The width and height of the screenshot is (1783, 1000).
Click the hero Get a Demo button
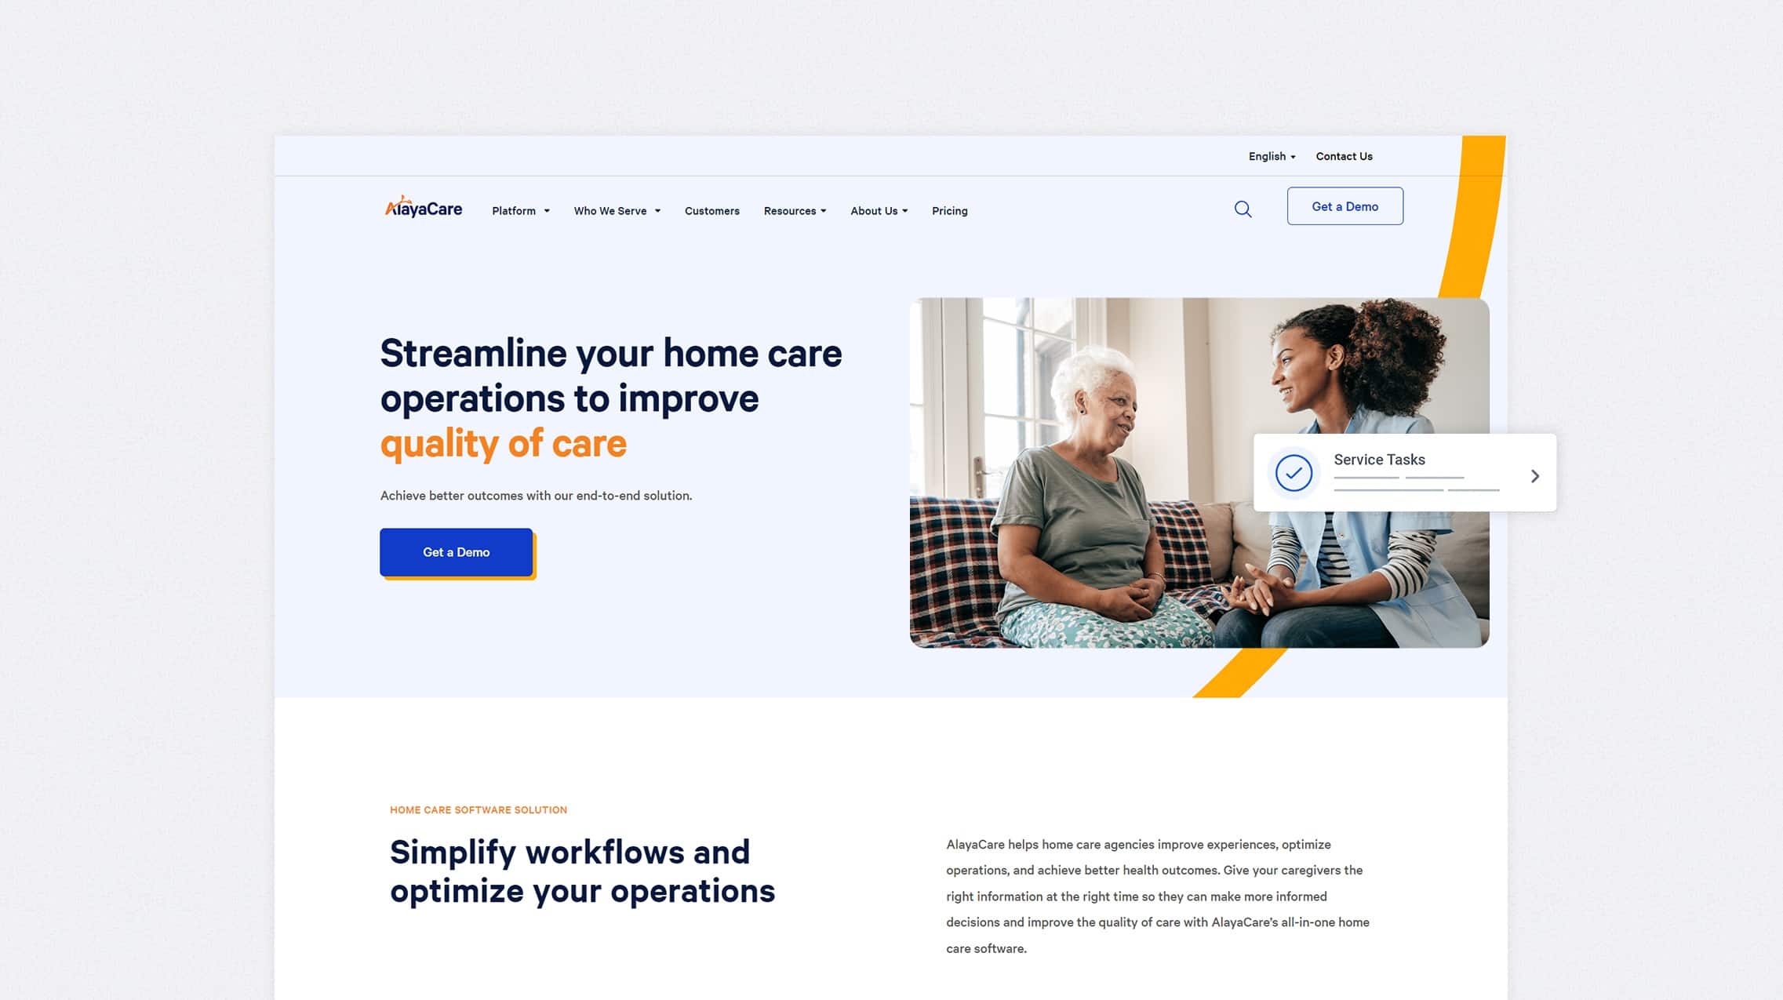(456, 551)
